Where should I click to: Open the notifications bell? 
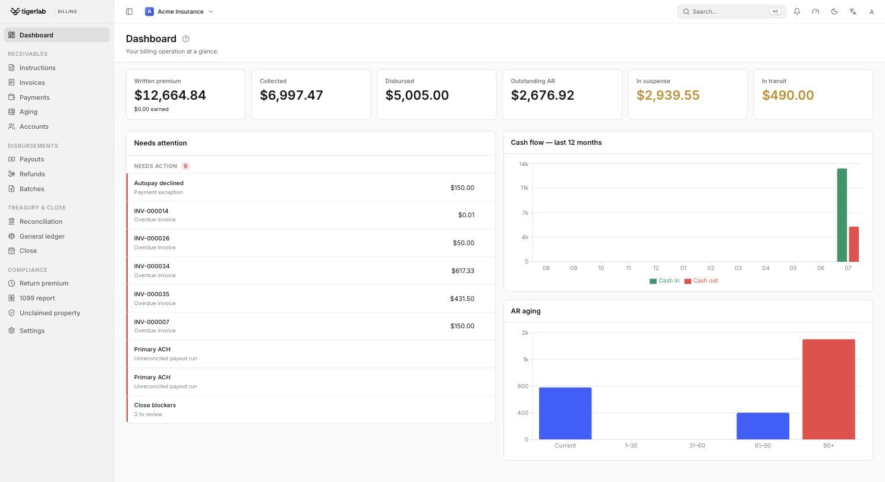pos(797,11)
